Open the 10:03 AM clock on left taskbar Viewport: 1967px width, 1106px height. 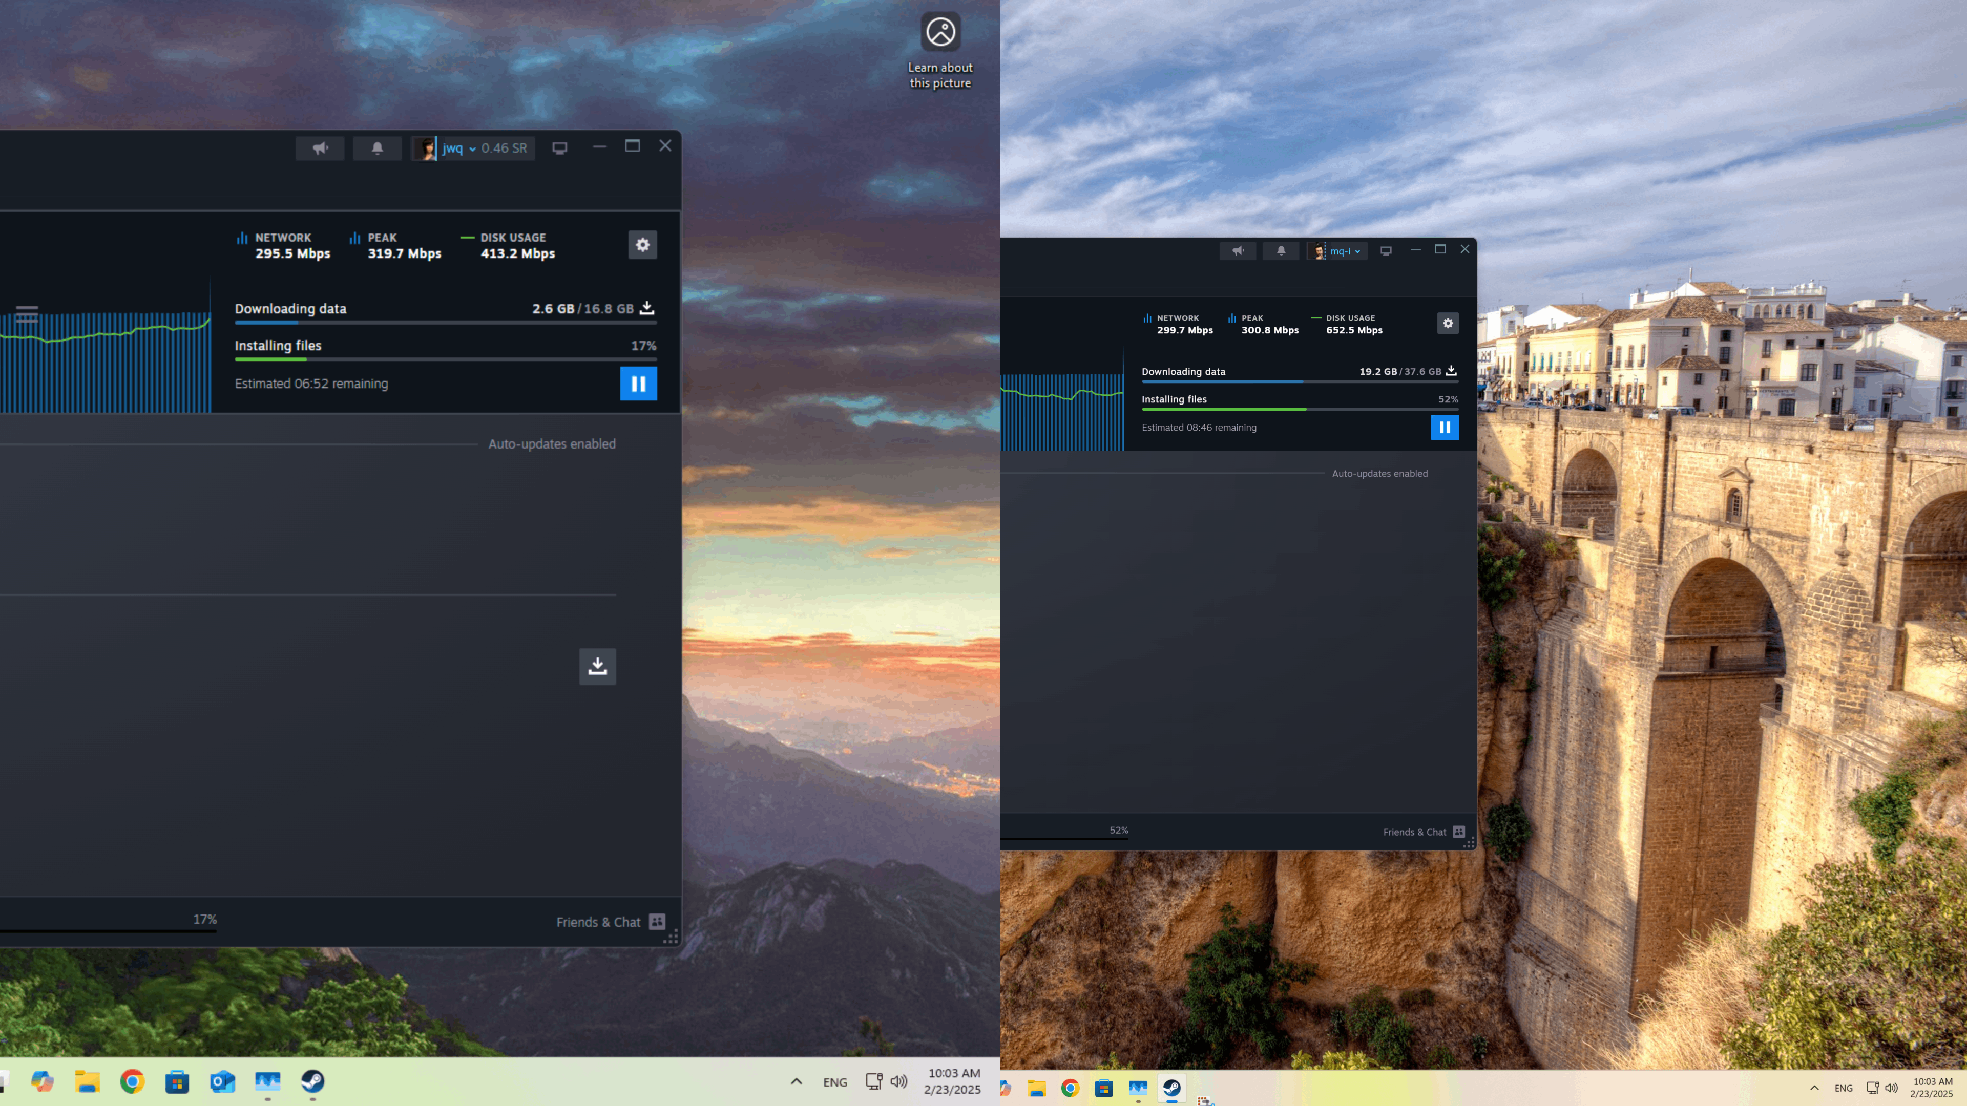[x=953, y=1081]
